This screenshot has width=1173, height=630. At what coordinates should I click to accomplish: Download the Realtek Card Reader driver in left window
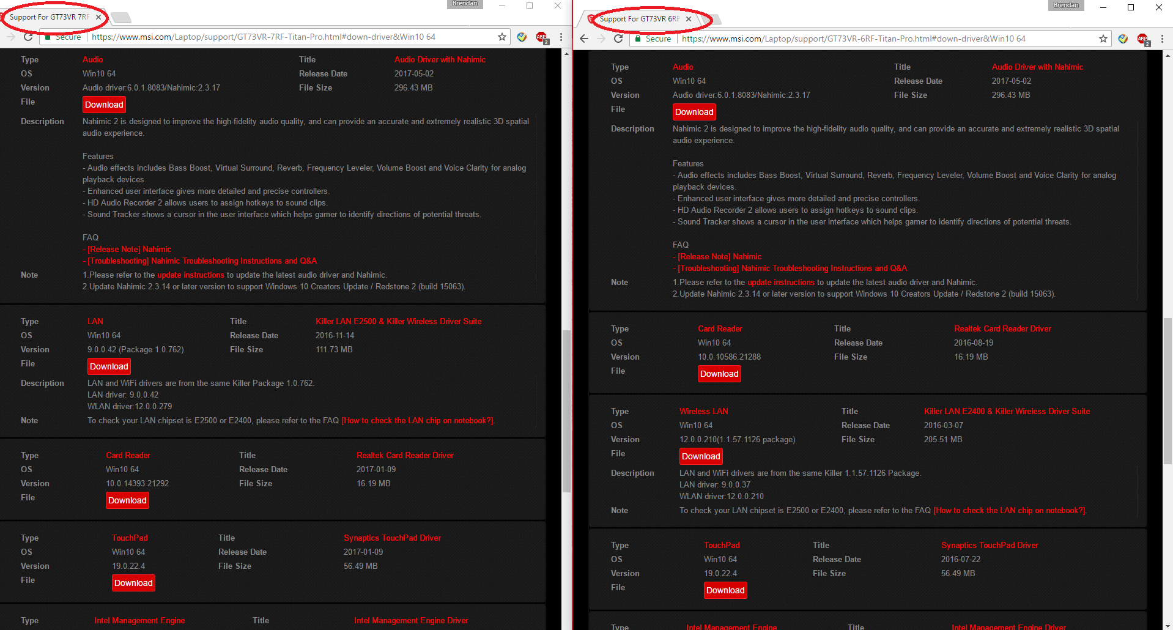(x=127, y=500)
